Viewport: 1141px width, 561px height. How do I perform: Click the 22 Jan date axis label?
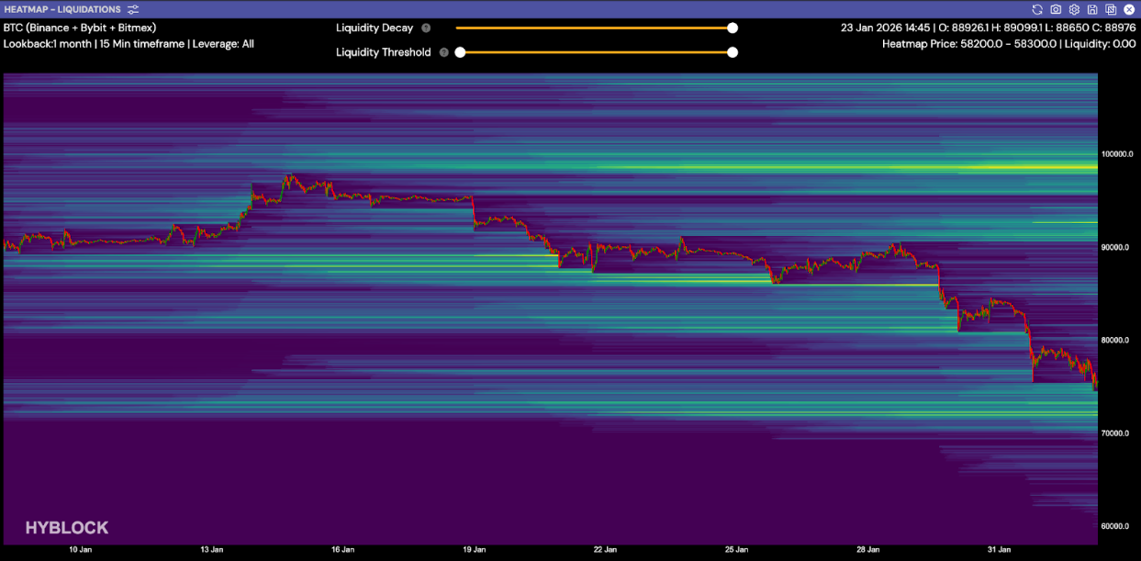[605, 549]
